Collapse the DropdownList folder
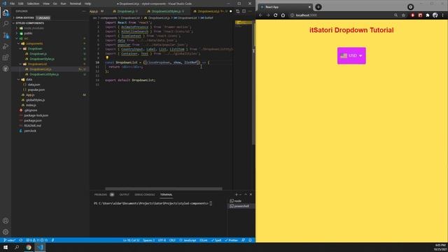 [37, 64]
